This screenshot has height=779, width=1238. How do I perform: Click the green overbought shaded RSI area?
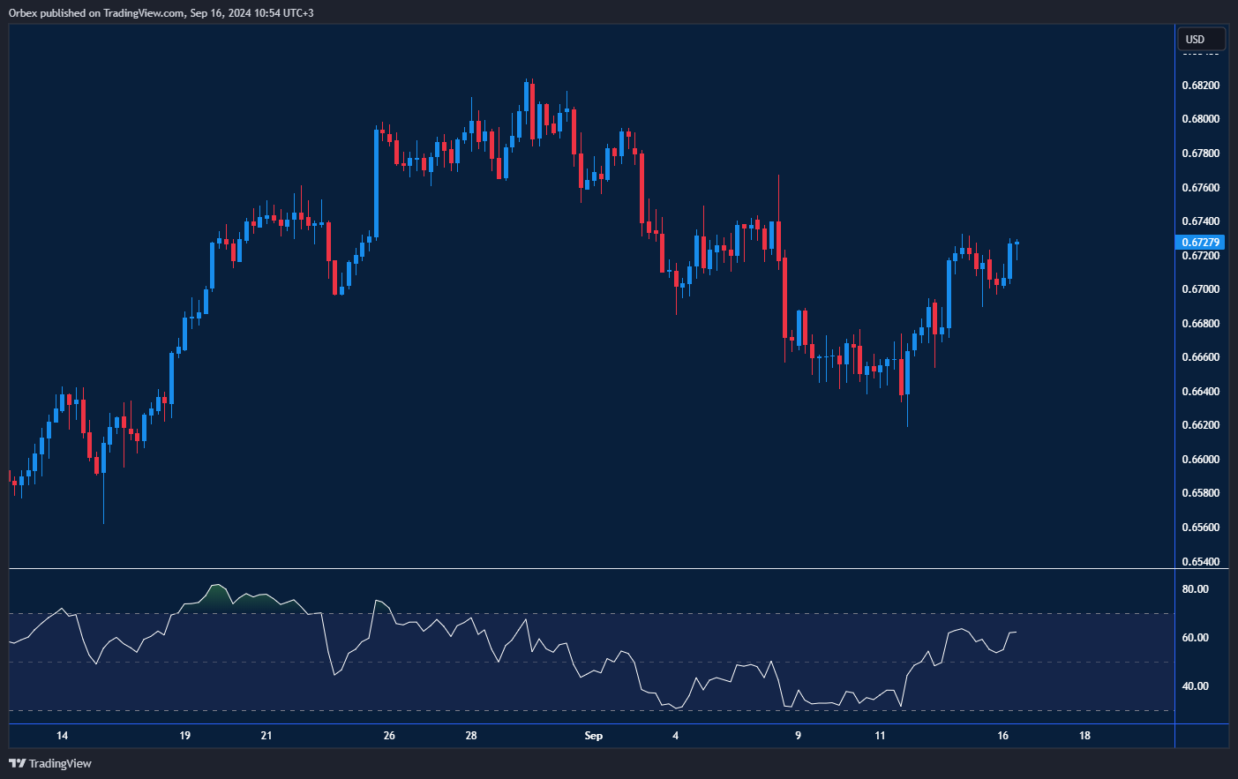pyautogui.click(x=218, y=600)
